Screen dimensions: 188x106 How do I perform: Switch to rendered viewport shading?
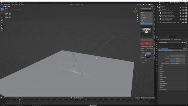coord(153,5)
